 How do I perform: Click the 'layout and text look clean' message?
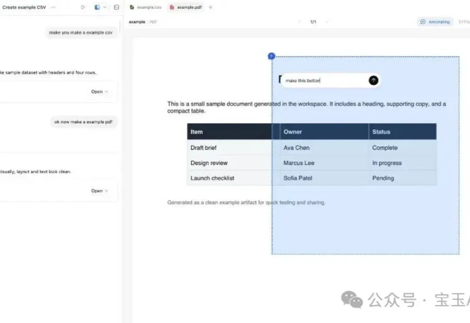35,171
